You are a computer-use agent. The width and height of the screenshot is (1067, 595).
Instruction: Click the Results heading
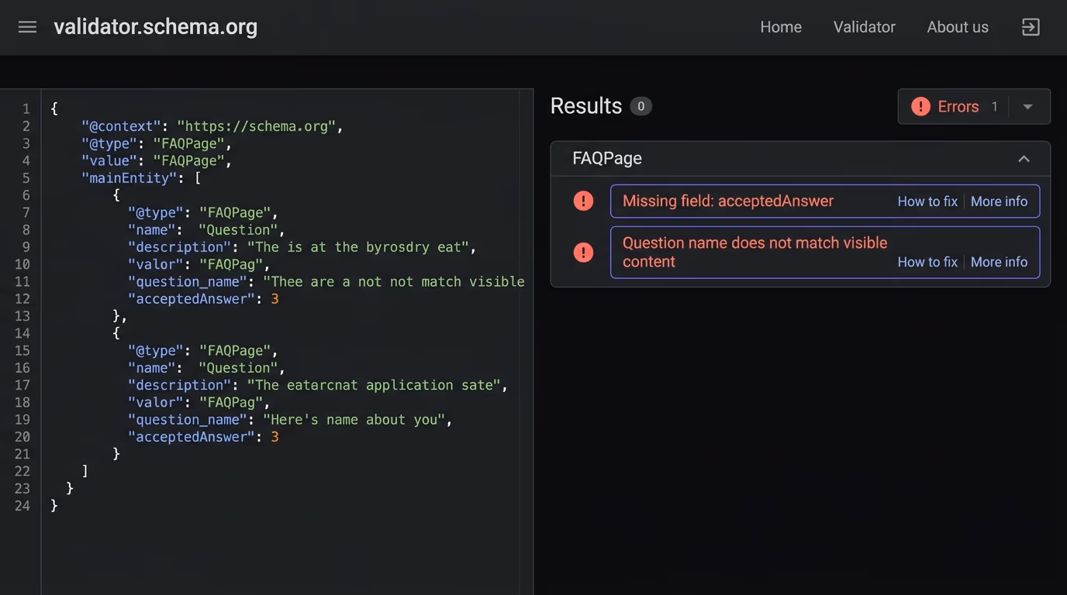tap(586, 106)
